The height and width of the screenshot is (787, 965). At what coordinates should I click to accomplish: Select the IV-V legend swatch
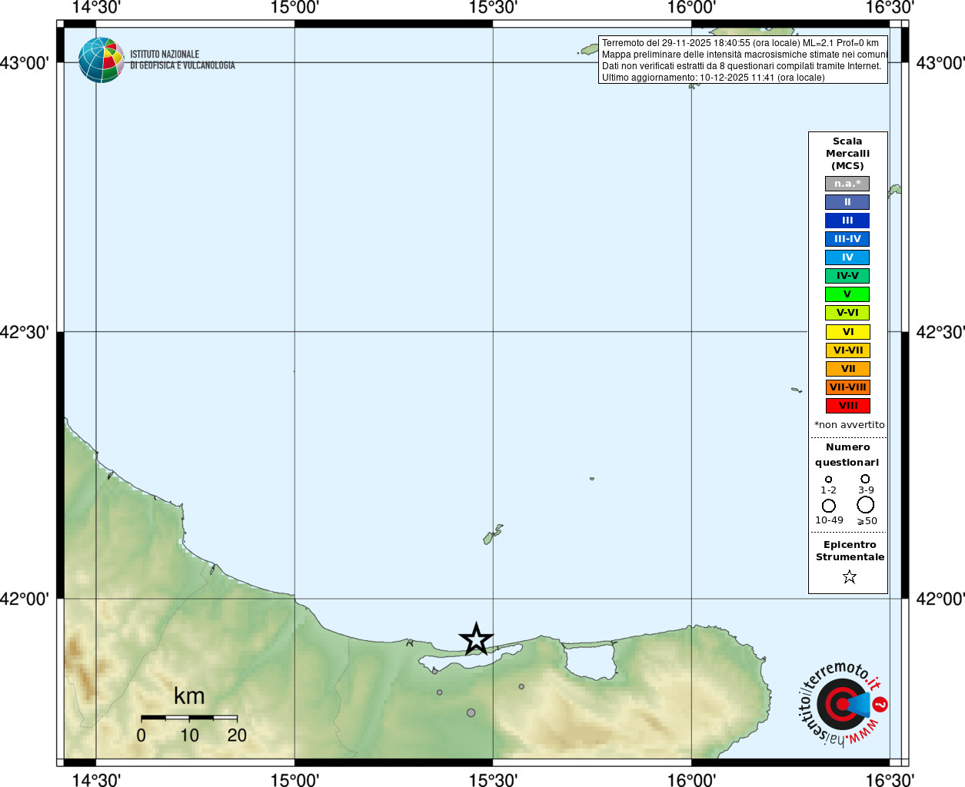847,276
